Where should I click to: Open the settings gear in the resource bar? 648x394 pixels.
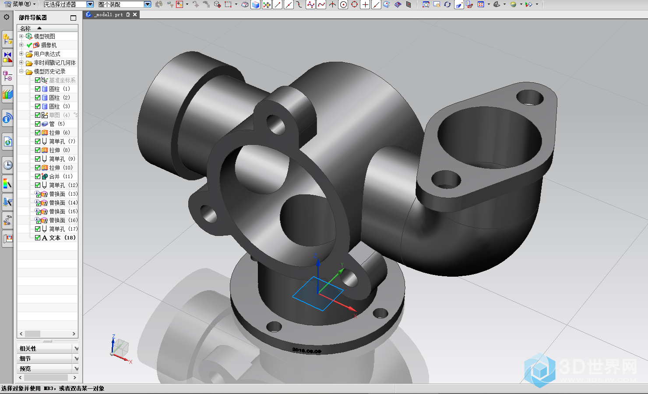[7, 17]
